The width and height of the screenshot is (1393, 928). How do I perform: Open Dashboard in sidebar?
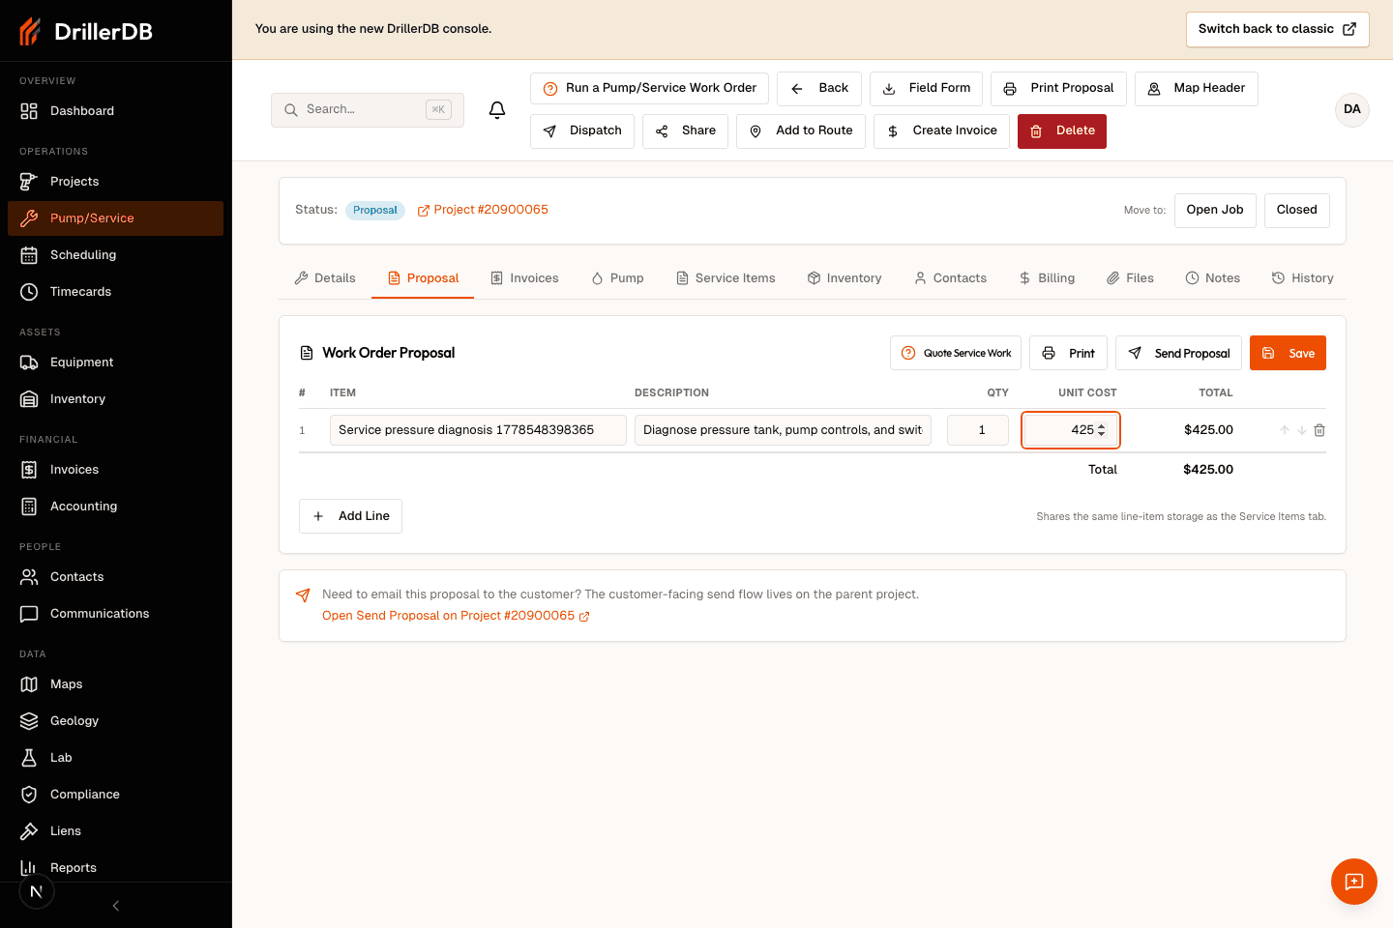[115, 111]
